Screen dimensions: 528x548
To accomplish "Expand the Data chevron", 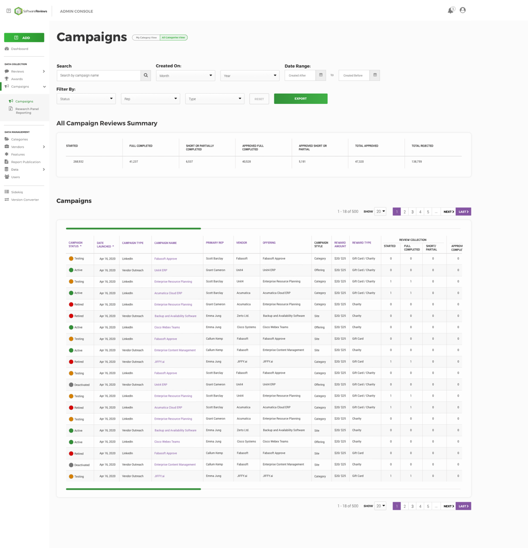I will [x=44, y=170].
